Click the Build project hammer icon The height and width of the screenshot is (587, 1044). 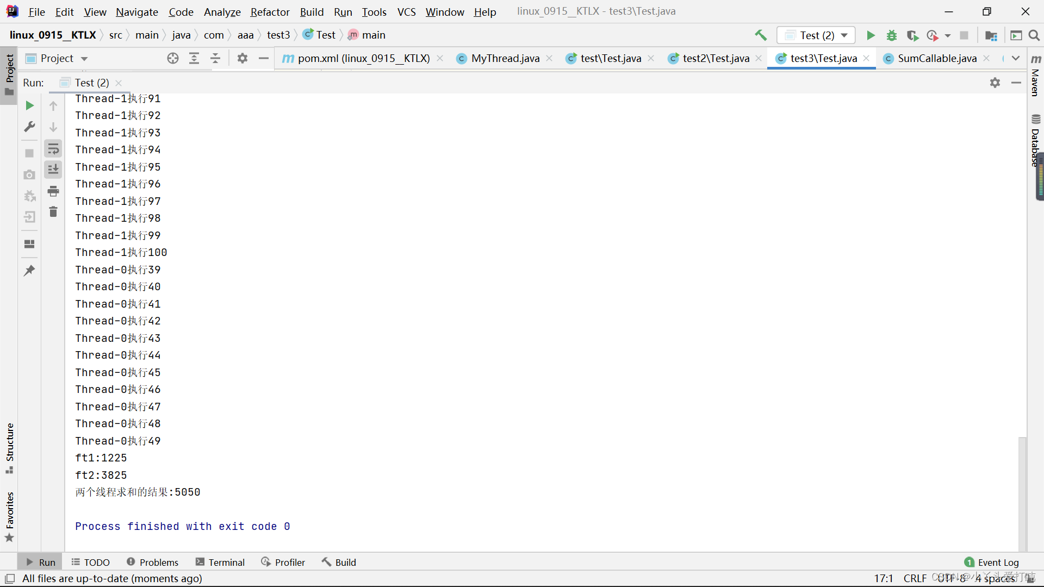pyautogui.click(x=761, y=35)
